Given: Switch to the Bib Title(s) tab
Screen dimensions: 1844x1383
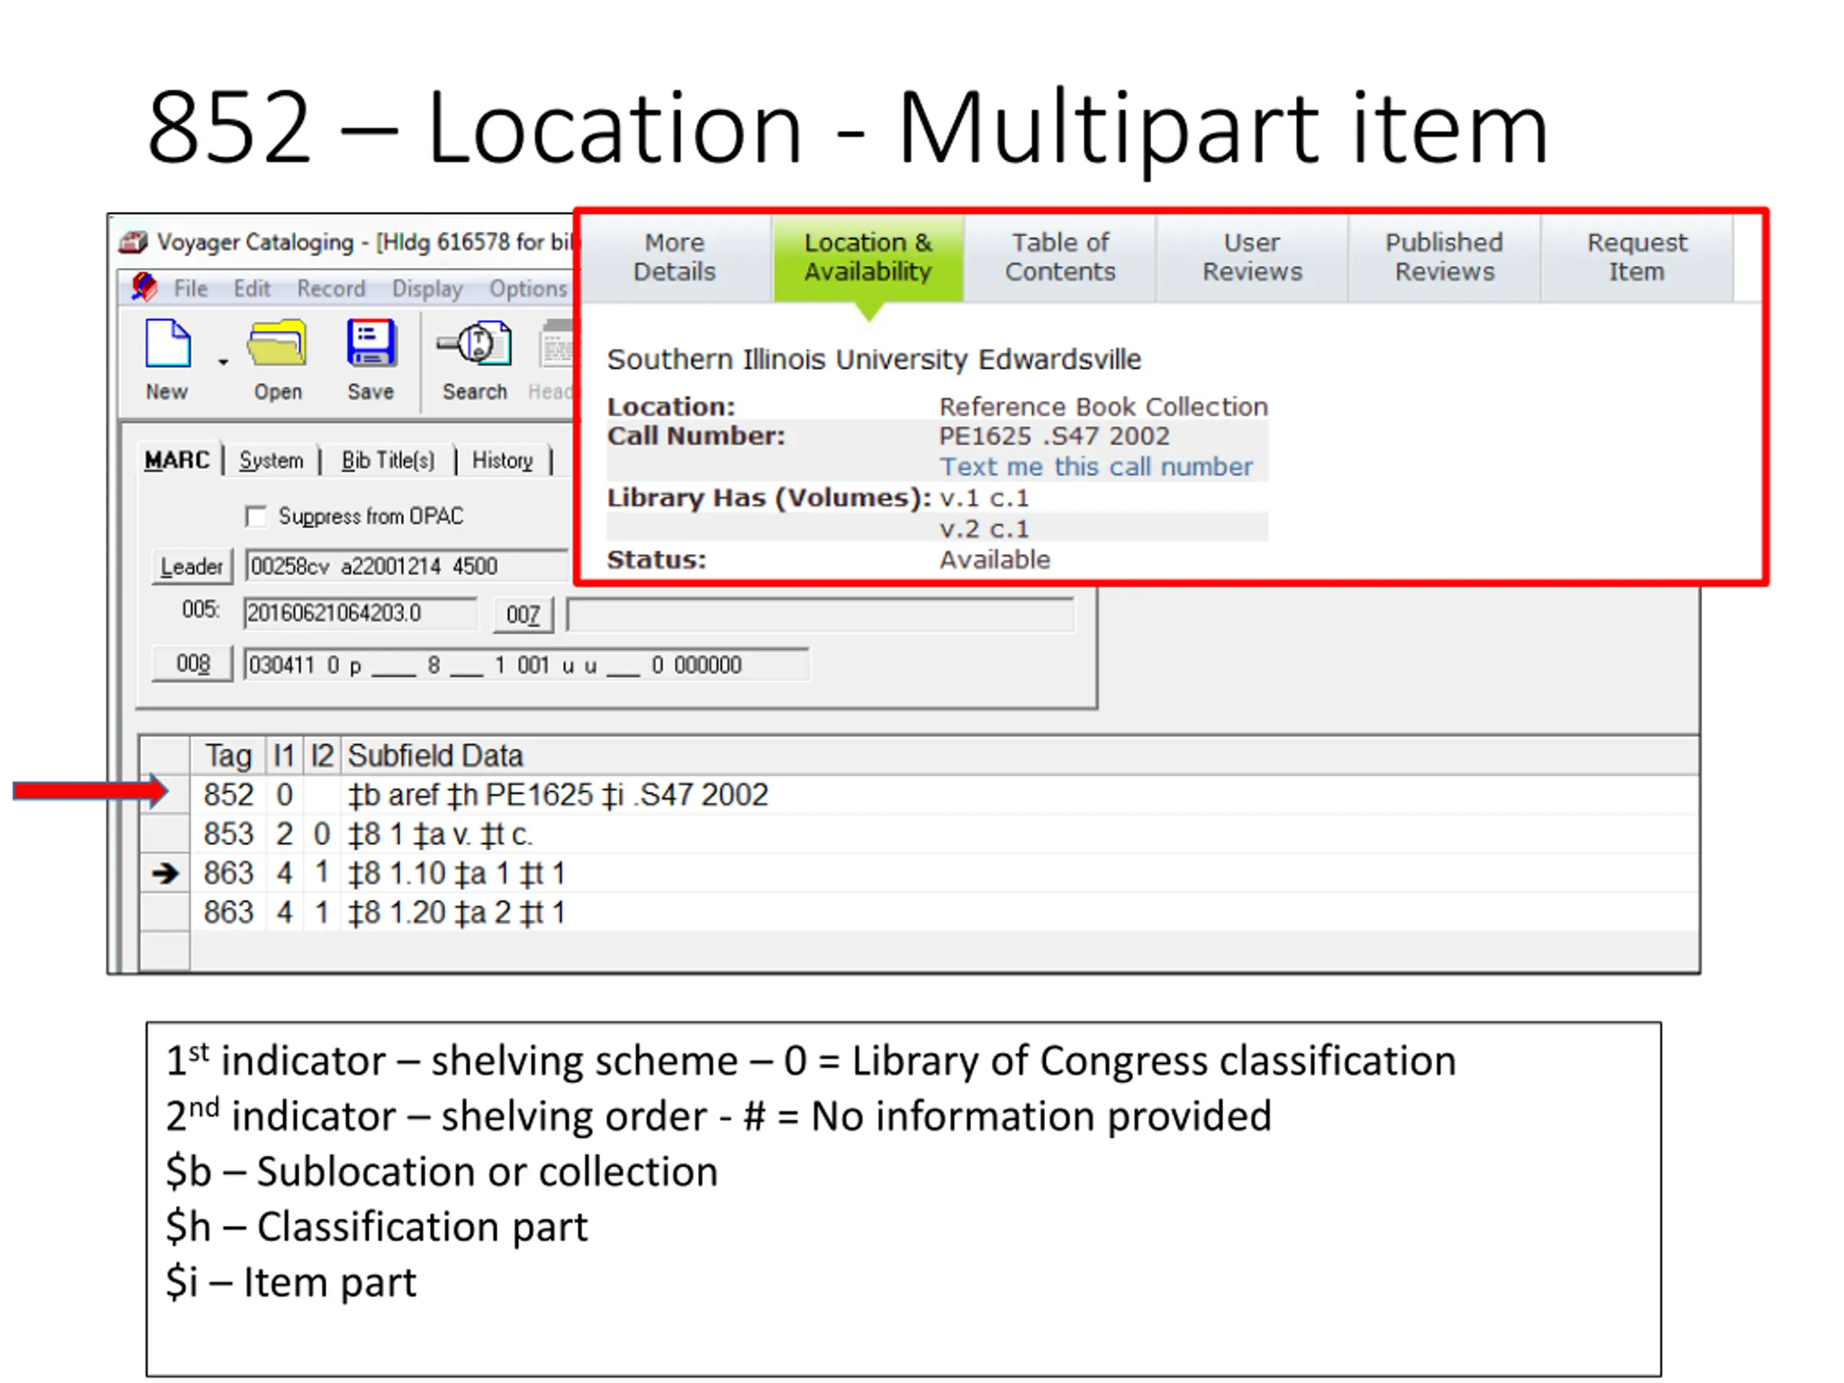Looking at the screenshot, I should [388, 460].
